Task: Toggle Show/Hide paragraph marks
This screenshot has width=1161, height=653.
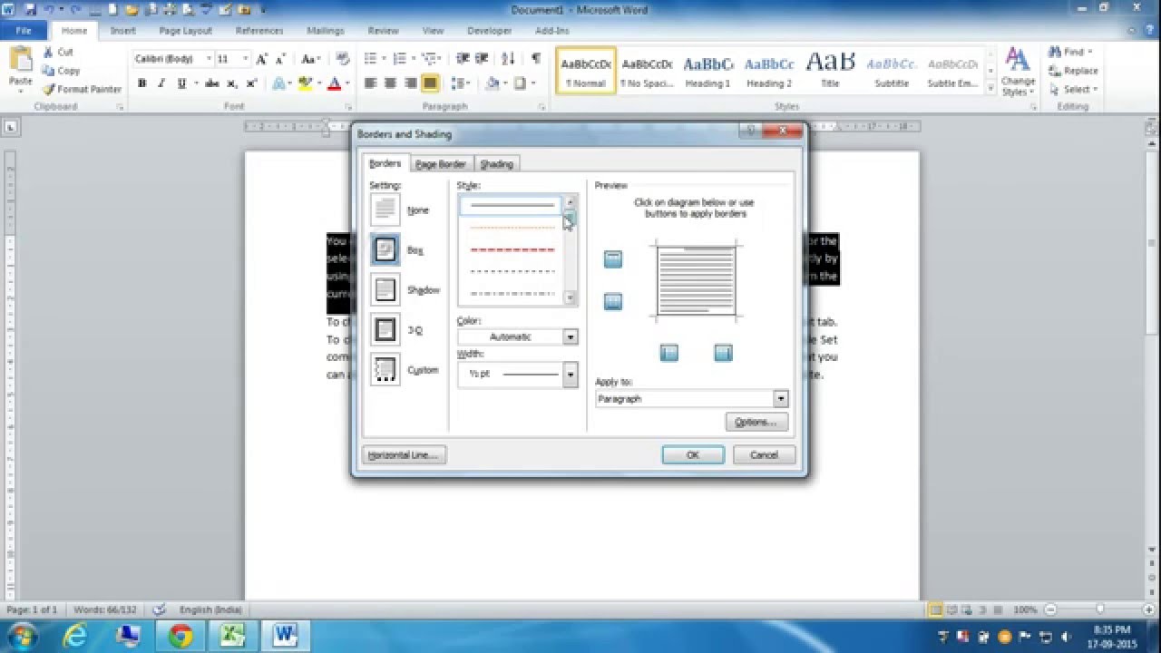Action: pos(536,59)
